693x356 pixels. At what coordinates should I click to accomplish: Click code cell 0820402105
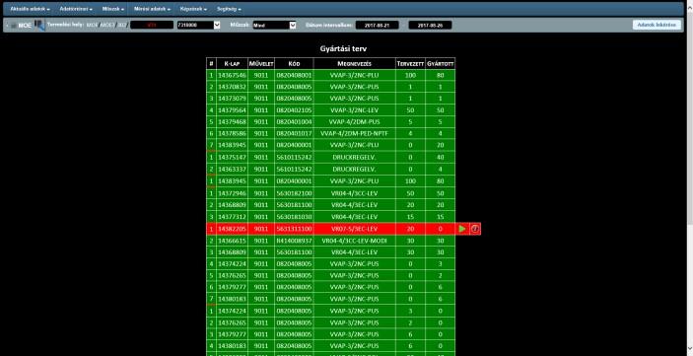pos(294,110)
